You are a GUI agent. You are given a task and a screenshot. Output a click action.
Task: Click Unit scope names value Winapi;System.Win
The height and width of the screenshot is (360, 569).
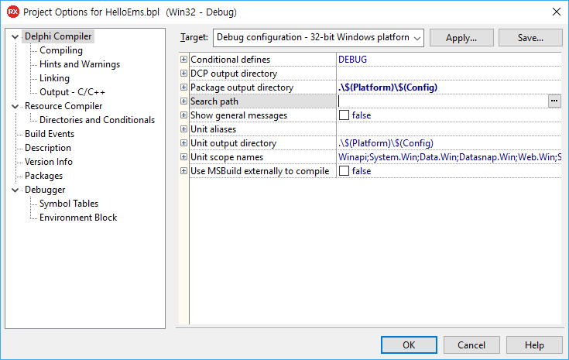tap(449, 157)
